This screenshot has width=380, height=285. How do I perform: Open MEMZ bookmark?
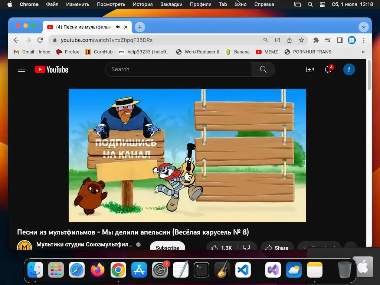(x=266, y=52)
